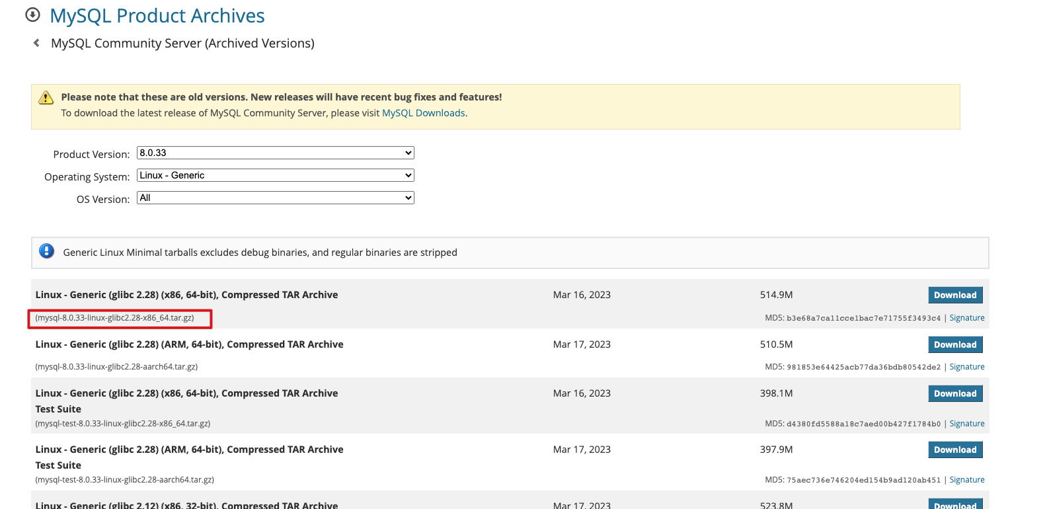Screen dimensions: 1045x509
Task: Click the 'OS Version:' label
Action: click(x=103, y=199)
